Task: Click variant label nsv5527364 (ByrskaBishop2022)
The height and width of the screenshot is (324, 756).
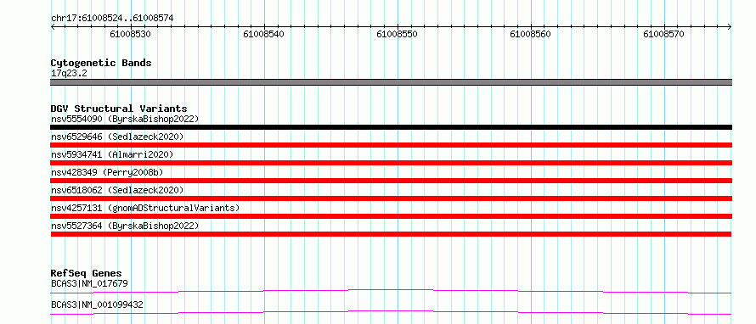Action: [x=124, y=226]
